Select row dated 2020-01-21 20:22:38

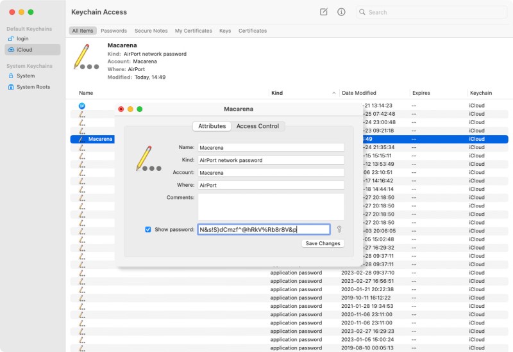[289, 289]
